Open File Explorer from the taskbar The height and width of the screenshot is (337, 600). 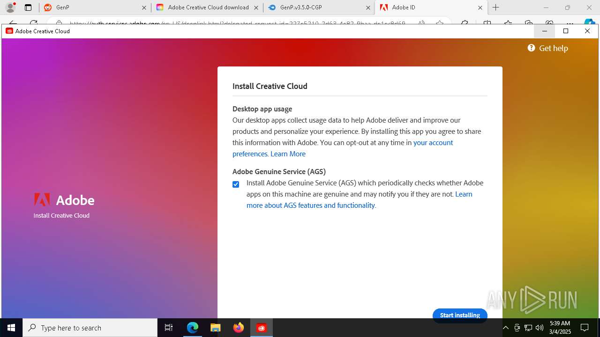coord(215,328)
